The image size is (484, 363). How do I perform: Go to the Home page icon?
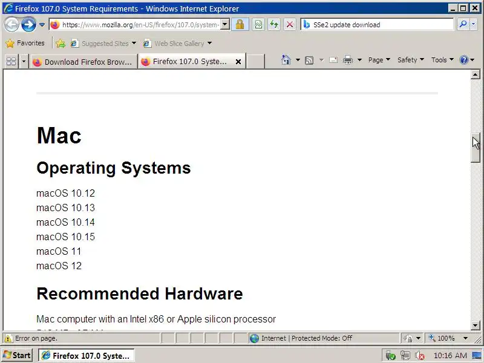click(x=286, y=60)
